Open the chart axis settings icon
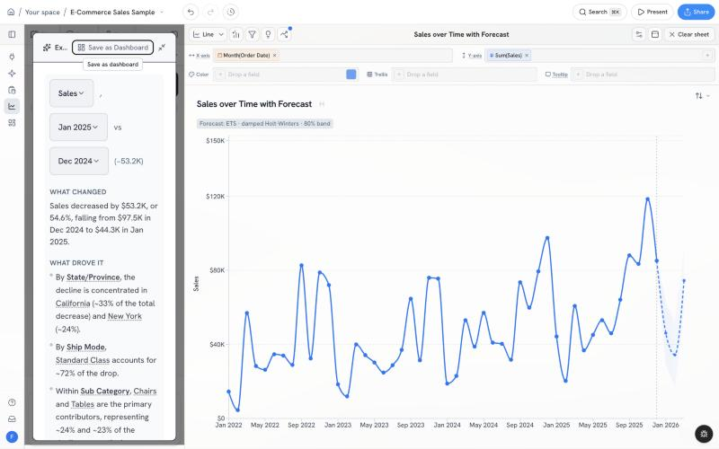The height and width of the screenshot is (449, 719). point(235,34)
